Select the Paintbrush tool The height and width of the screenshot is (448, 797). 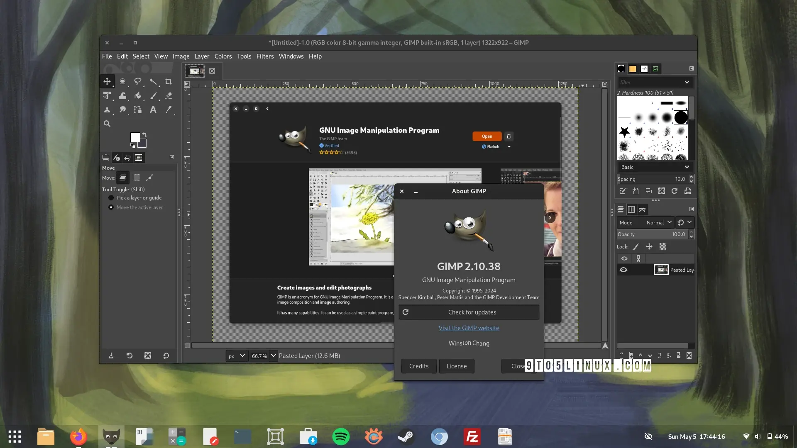[153, 95]
